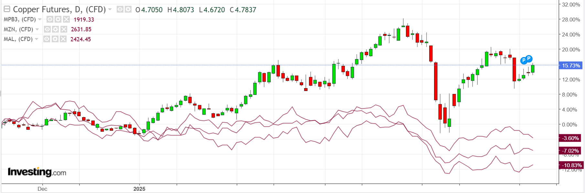
Task: Click the 2025 label on time axis
Action: [139, 189]
